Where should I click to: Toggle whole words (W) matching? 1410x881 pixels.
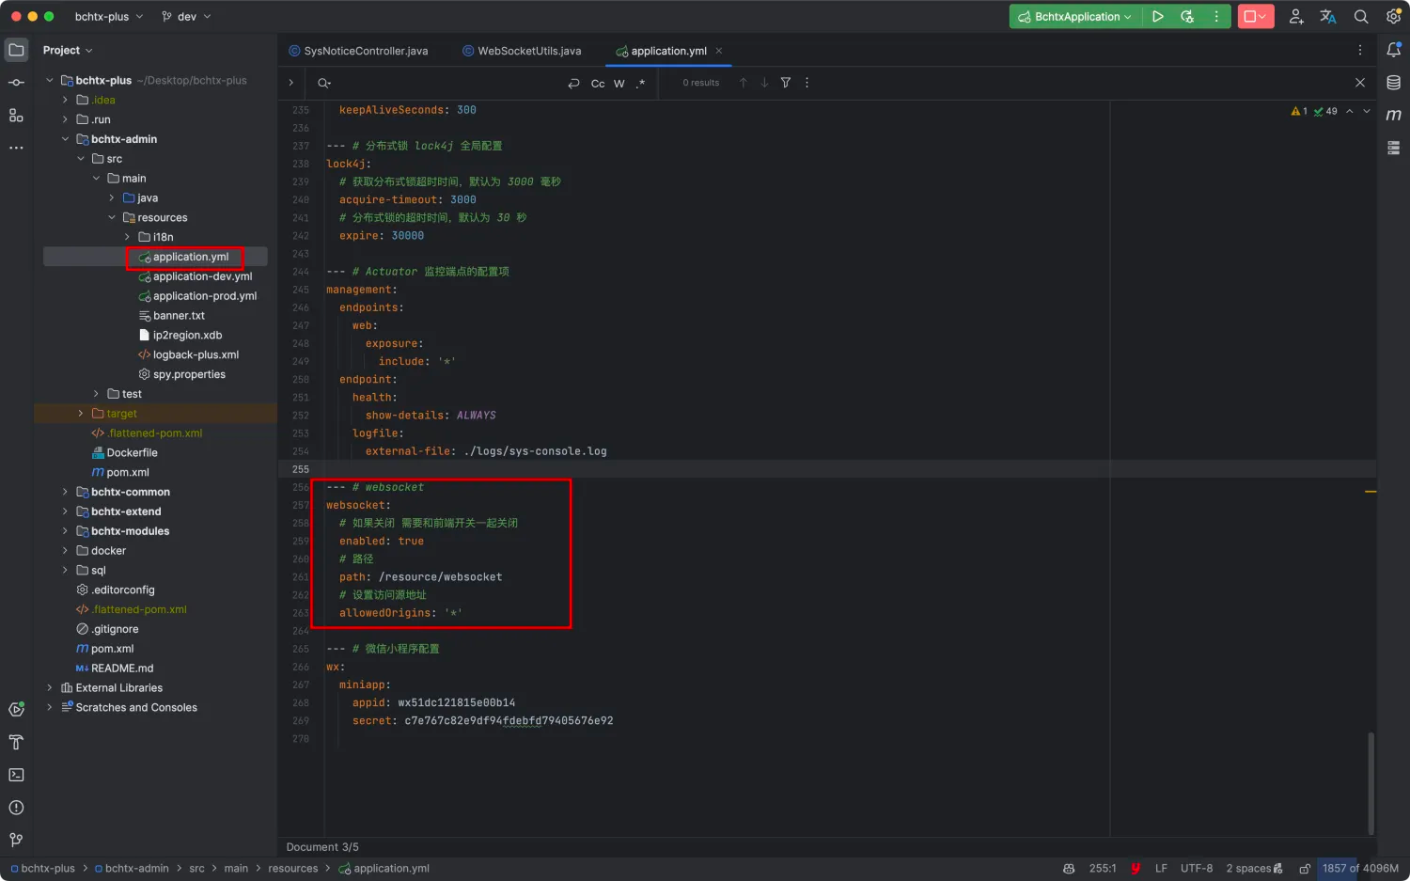619,83
